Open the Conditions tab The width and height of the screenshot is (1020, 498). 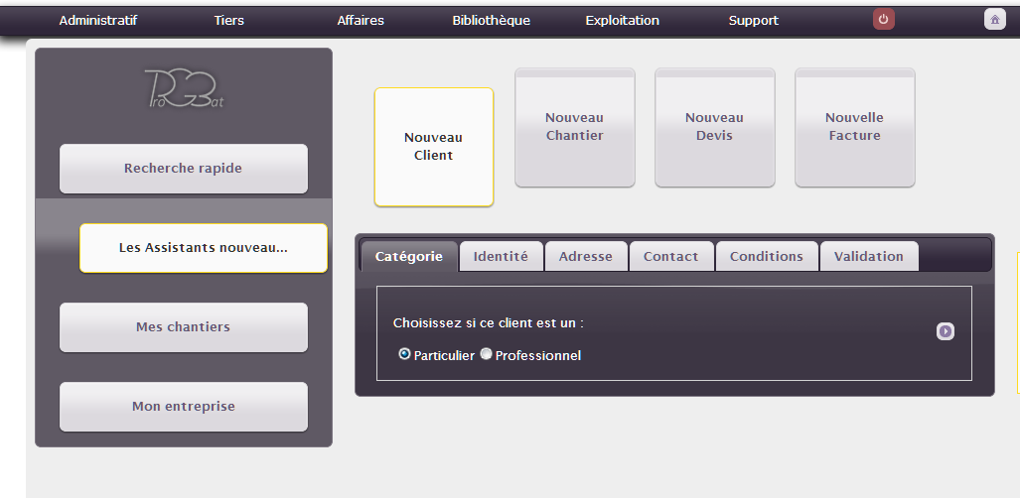[766, 256]
